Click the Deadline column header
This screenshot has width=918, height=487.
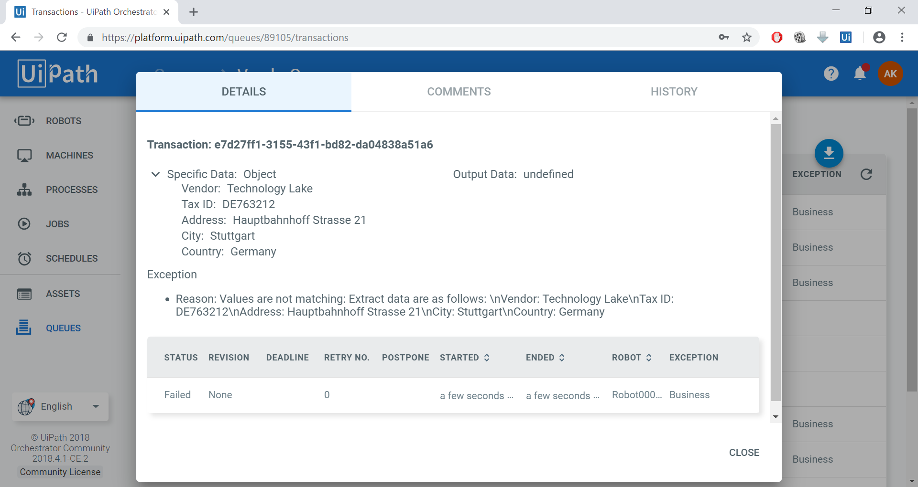287,358
